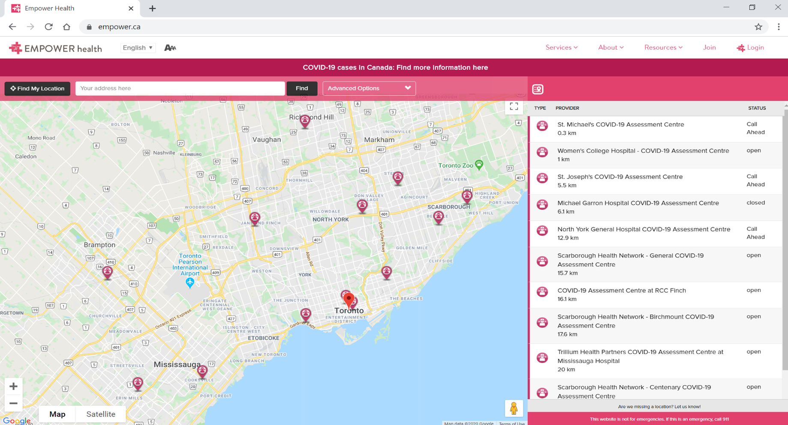Select Women's College Hospital assessment centre row
Viewport: 788px width, 425px height.
[x=657, y=155]
